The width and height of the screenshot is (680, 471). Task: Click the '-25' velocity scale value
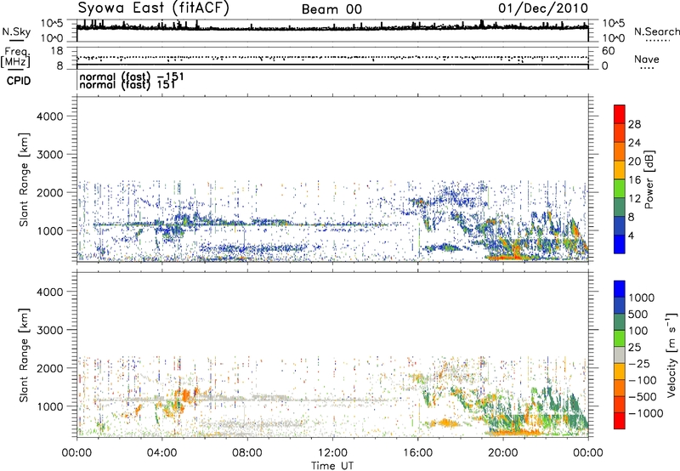coord(639,363)
